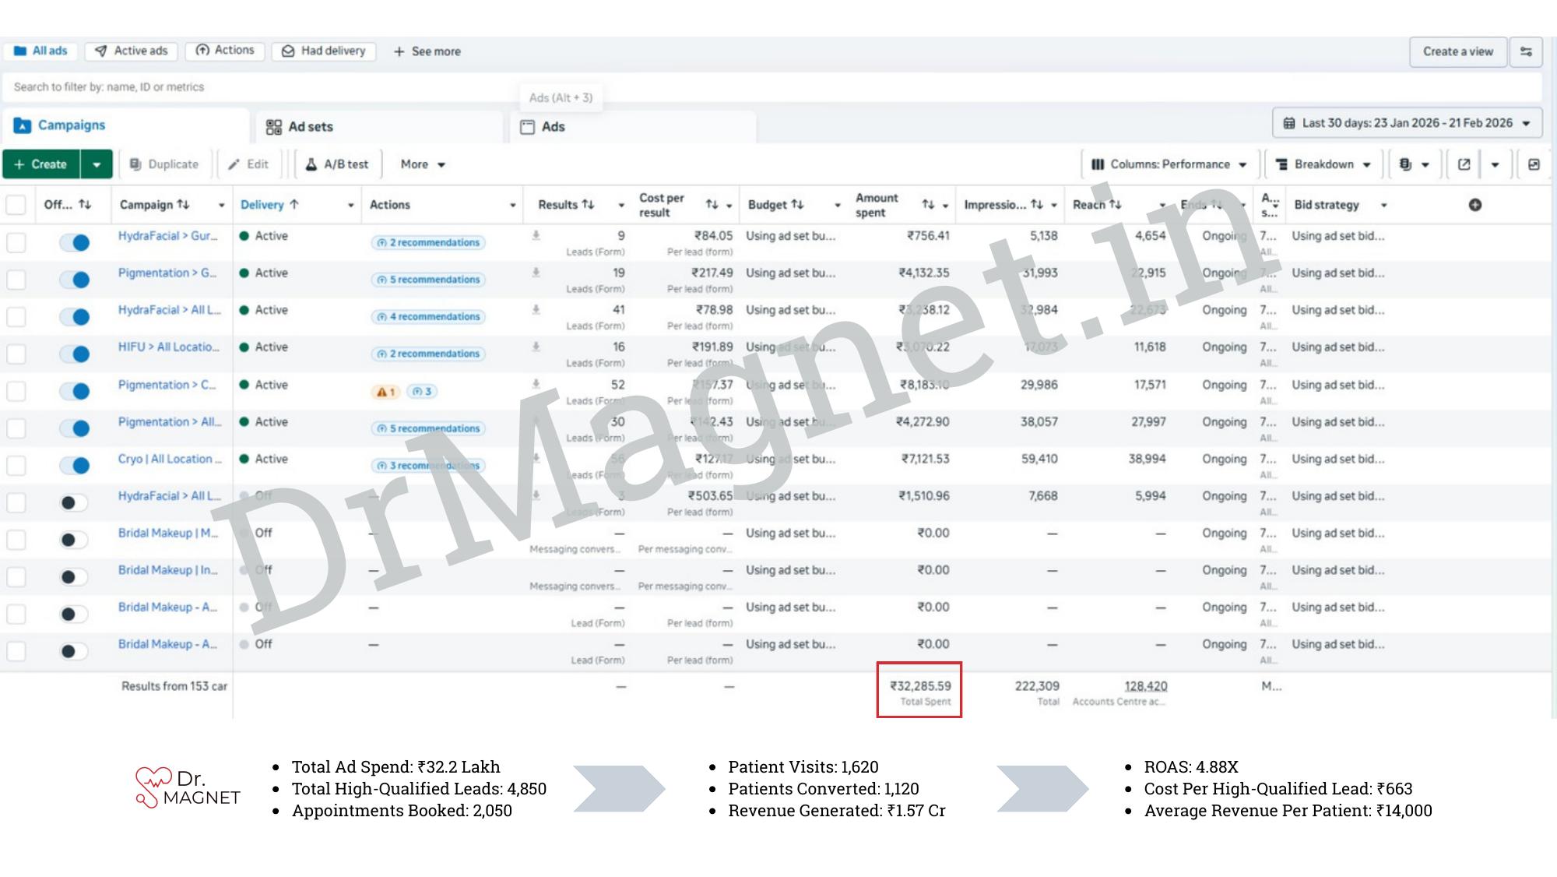
Task: Open the Bid strategy column dropdown
Action: click(1383, 205)
